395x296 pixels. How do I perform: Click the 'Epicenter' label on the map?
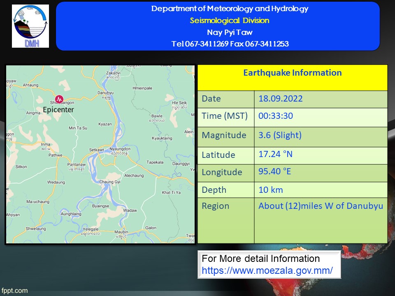[x=58, y=110]
